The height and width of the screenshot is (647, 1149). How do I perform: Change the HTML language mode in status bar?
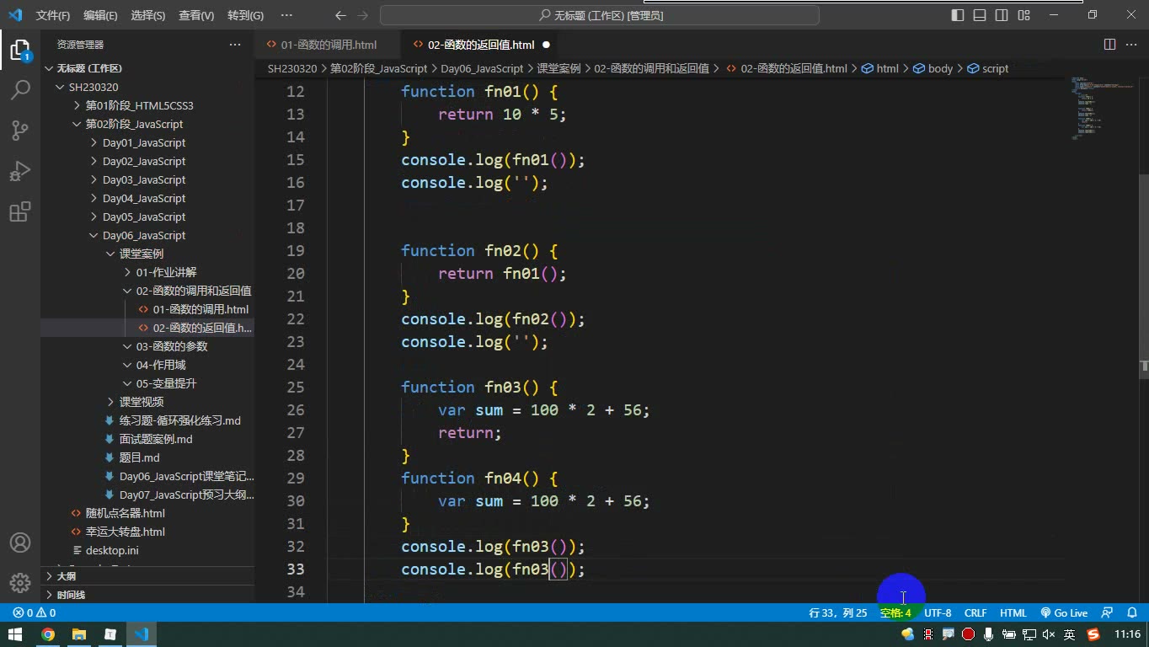coord(1013,613)
